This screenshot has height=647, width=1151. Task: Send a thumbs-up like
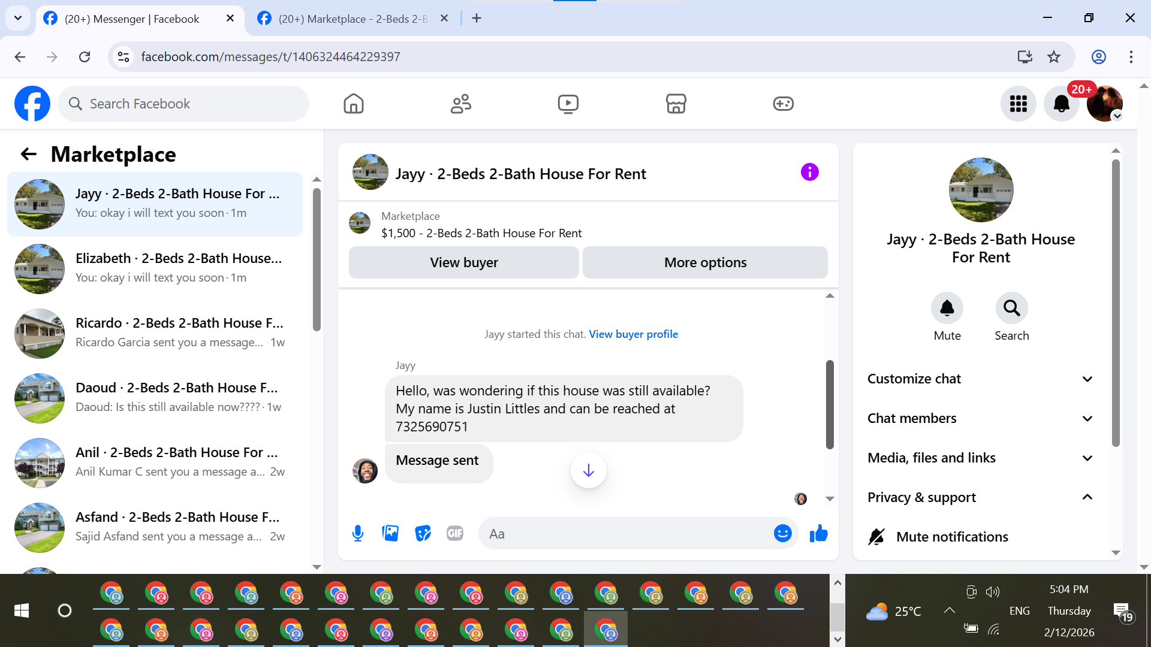819,533
